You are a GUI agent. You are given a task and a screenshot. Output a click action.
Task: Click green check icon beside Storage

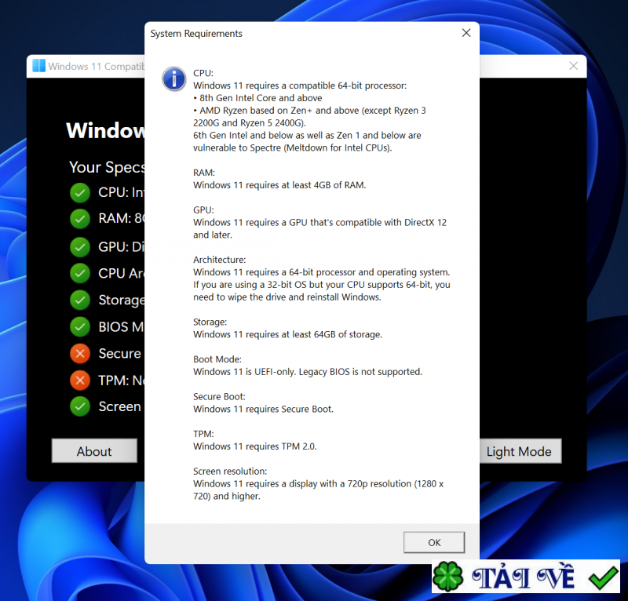point(80,300)
